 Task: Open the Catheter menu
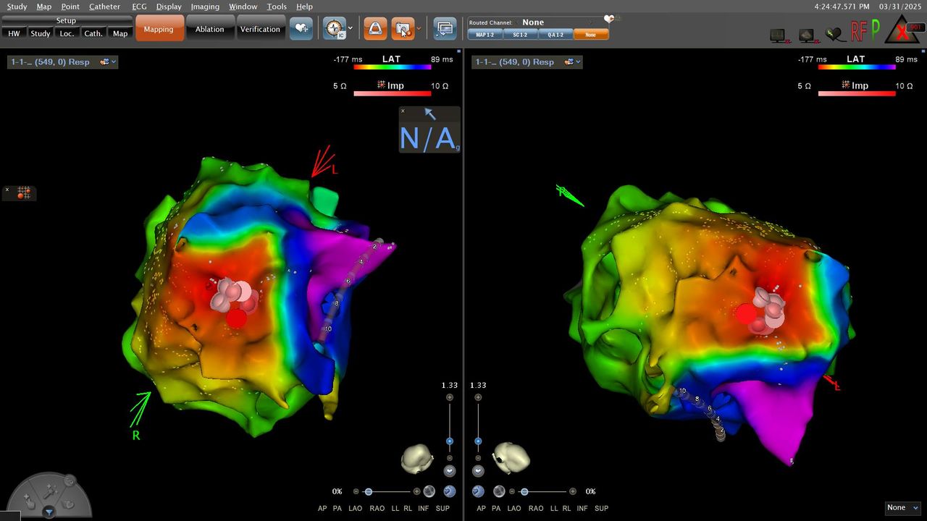click(x=104, y=7)
